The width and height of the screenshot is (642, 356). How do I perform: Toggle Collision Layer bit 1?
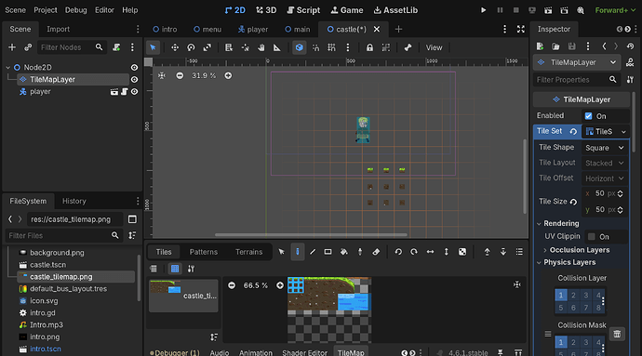[561, 295]
